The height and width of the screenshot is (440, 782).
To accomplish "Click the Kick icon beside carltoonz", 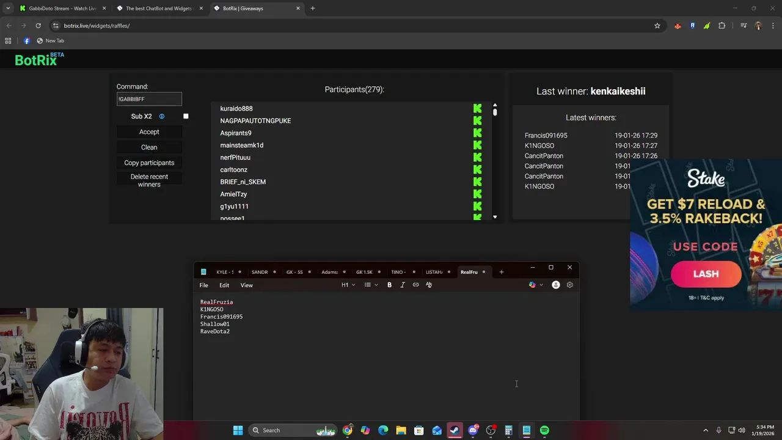I will click(477, 169).
